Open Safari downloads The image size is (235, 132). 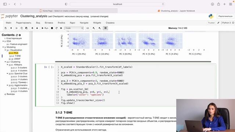tap(212, 4)
